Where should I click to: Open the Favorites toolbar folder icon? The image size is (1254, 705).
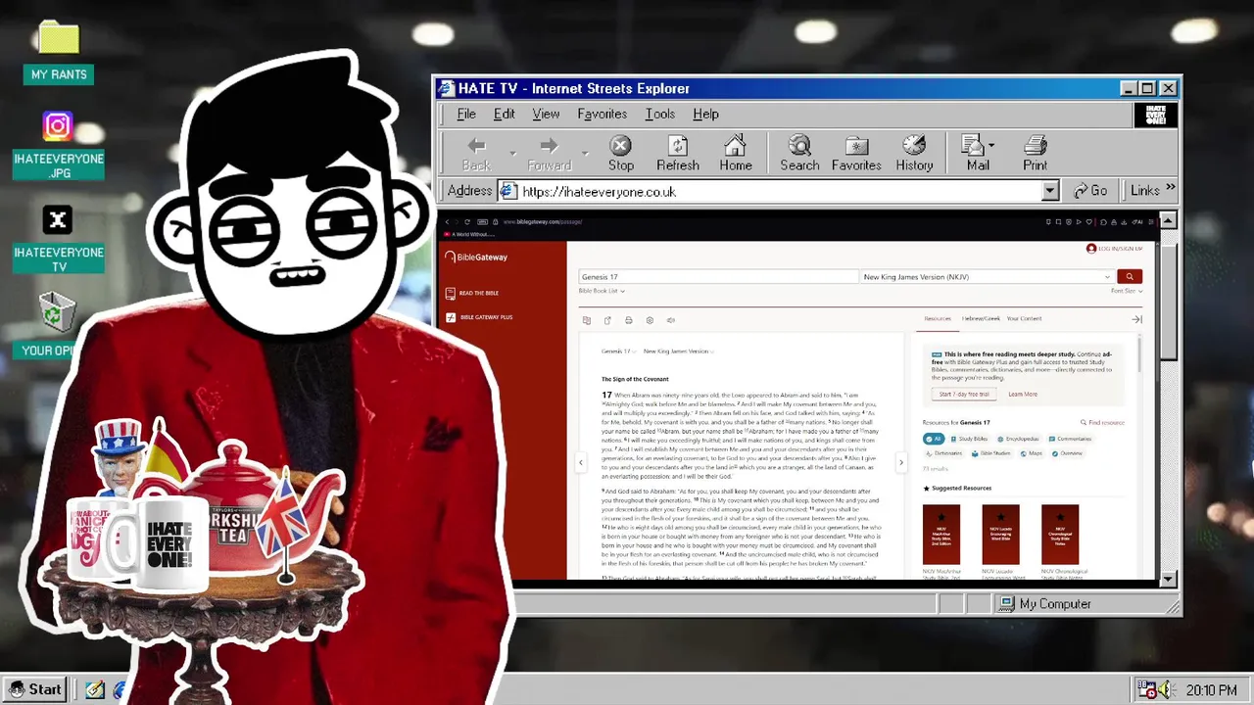pos(856,153)
